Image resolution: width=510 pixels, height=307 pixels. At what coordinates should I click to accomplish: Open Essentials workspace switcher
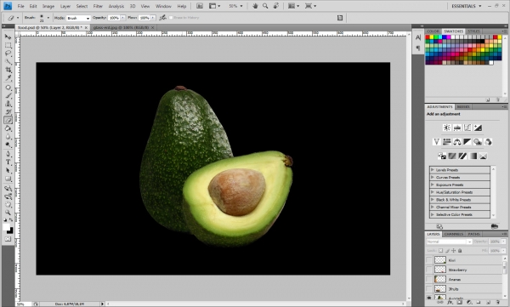point(466,6)
